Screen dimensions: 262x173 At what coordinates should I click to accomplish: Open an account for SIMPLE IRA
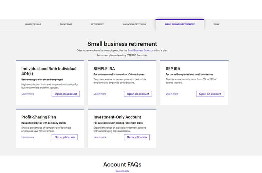(138, 94)
